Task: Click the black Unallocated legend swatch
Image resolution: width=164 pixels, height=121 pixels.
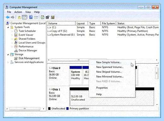Action: click(x=49, y=109)
